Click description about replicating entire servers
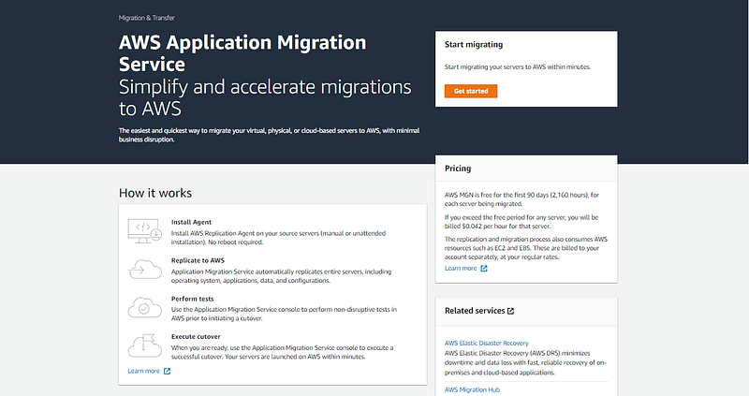 pos(281,276)
